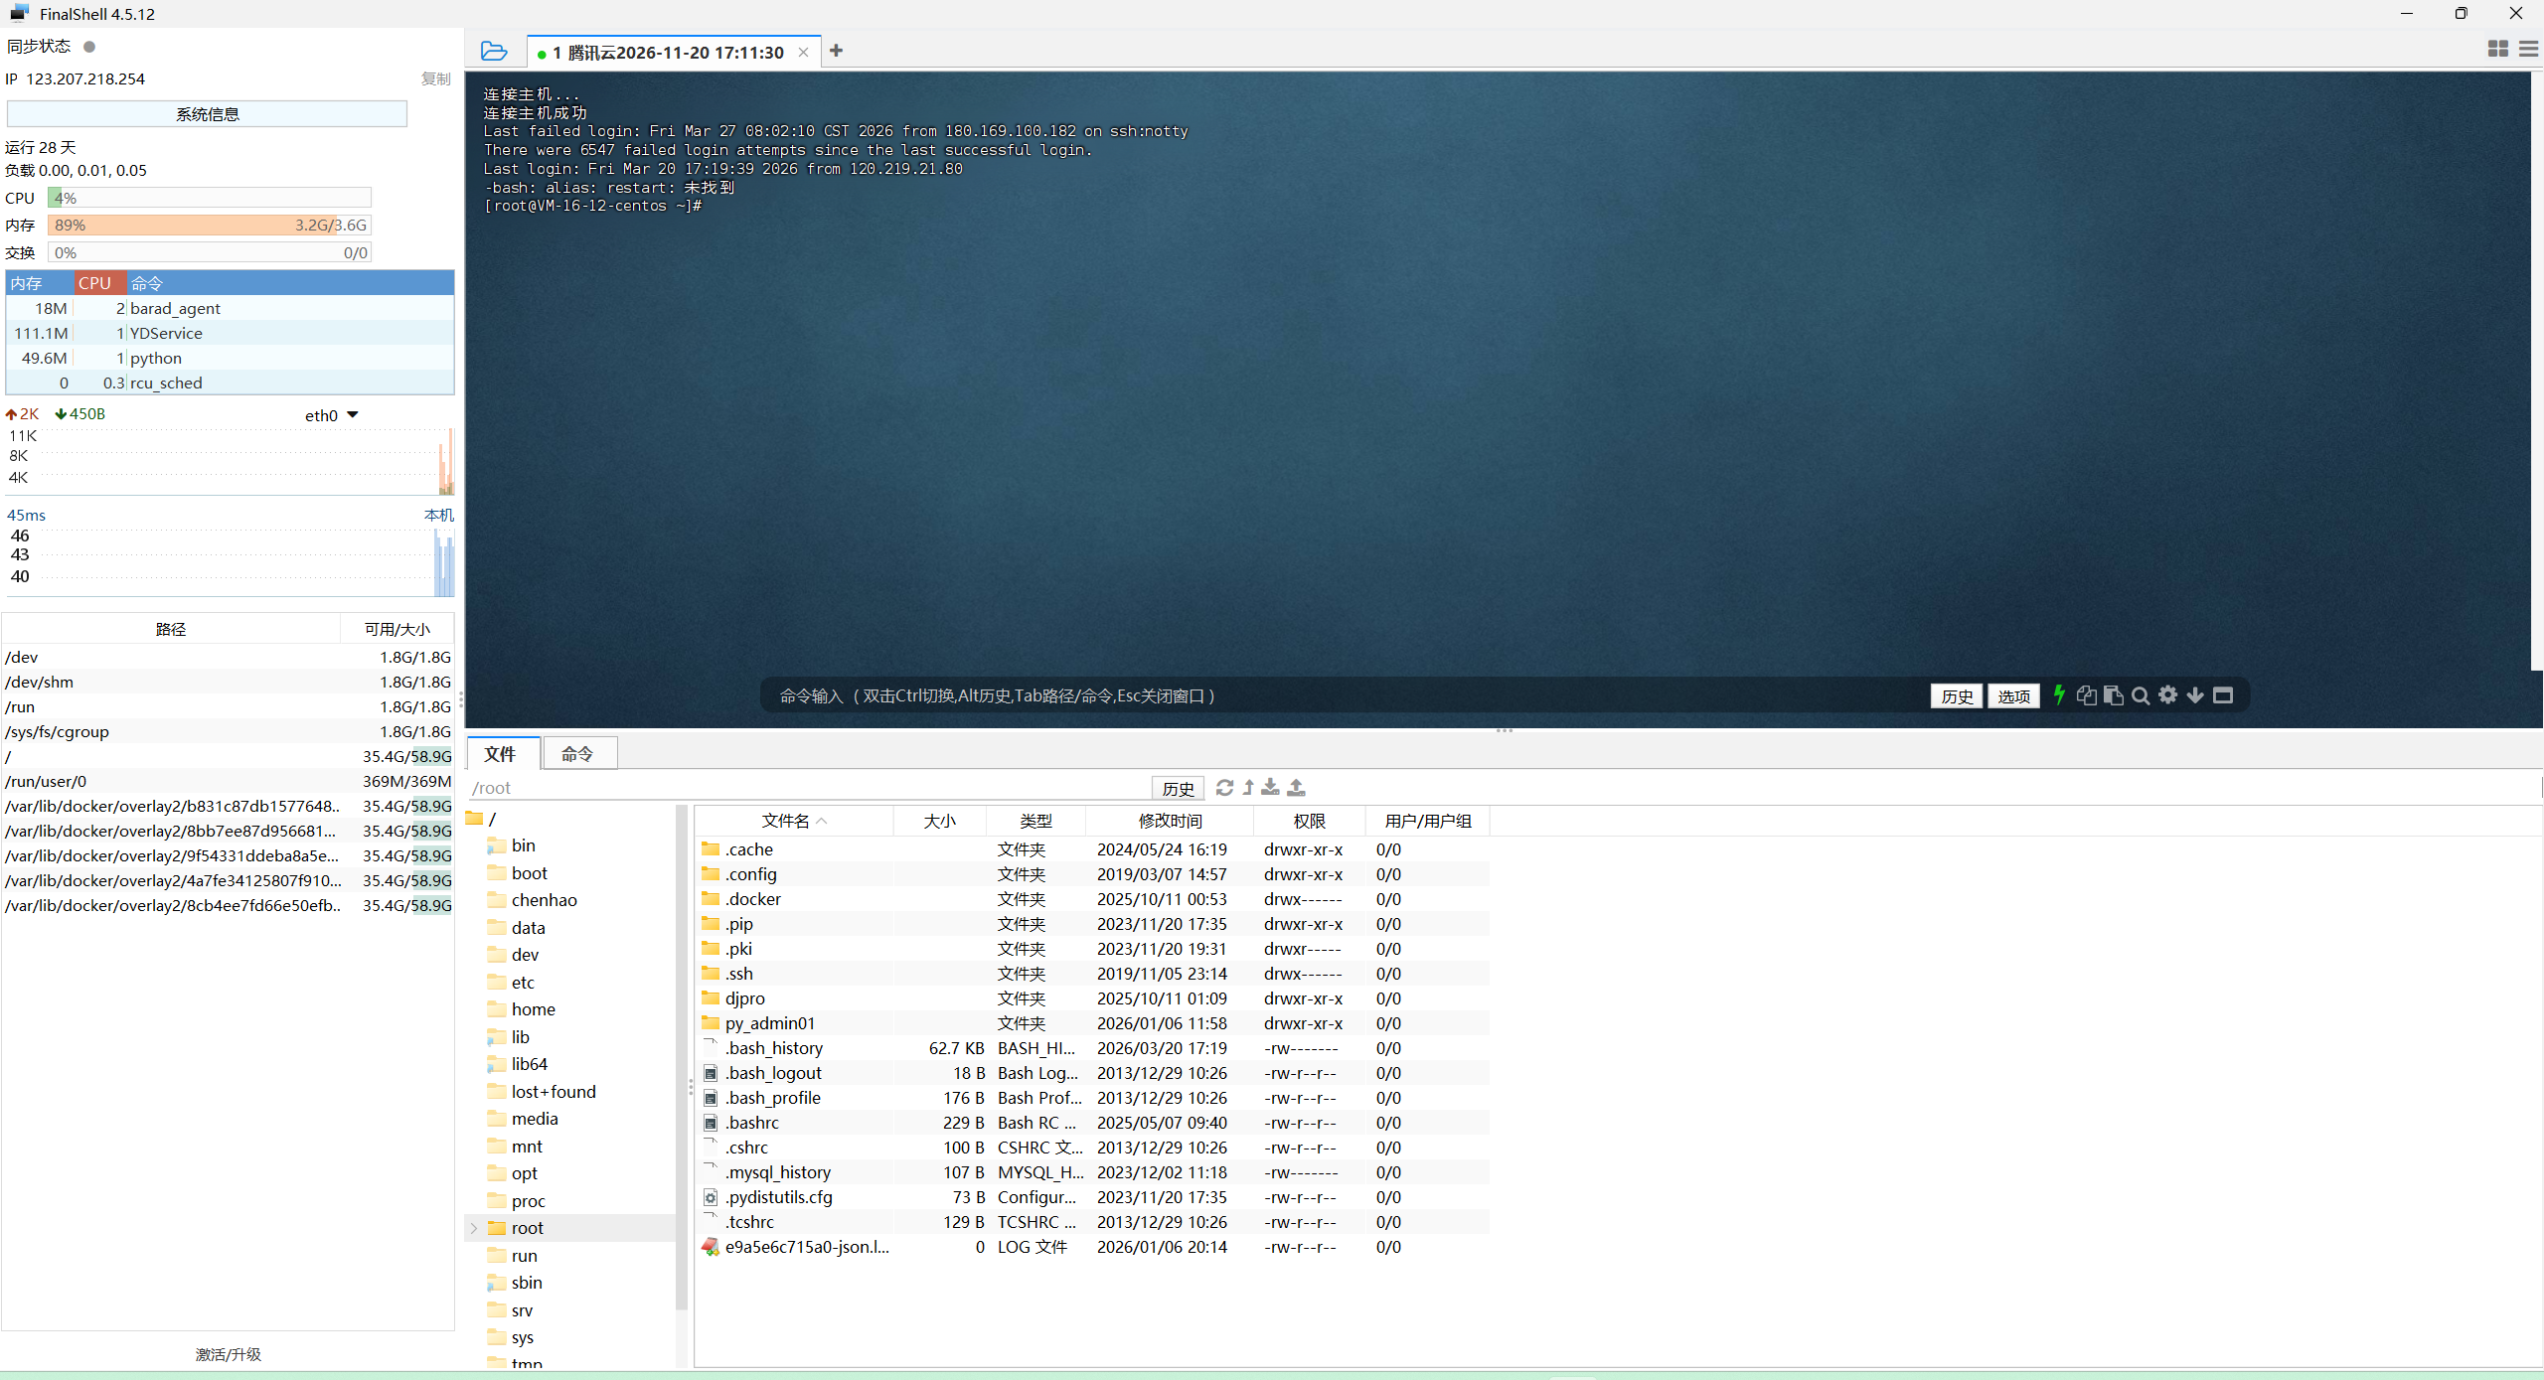Click the sync status indicator dot

click(x=89, y=47)
